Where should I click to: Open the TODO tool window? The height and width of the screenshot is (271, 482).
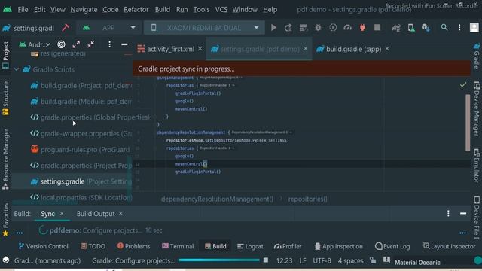[x=93, y=246]
